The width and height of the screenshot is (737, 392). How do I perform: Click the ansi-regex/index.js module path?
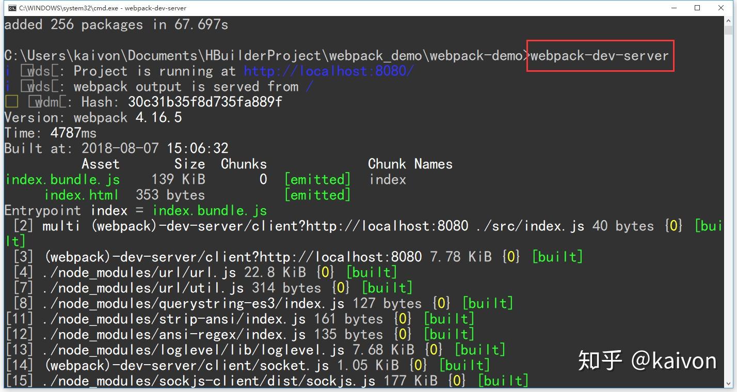(174, 334)
